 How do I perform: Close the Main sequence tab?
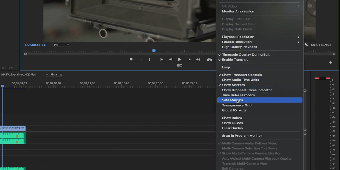(47, 75)
